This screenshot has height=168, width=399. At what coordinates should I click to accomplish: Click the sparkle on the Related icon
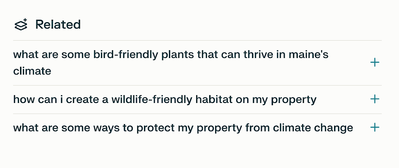pyautogui.click(x=25, y=21)
